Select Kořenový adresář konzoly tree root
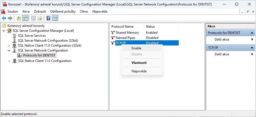Viewport: 256px width, 117px height. tap(26, 26)
